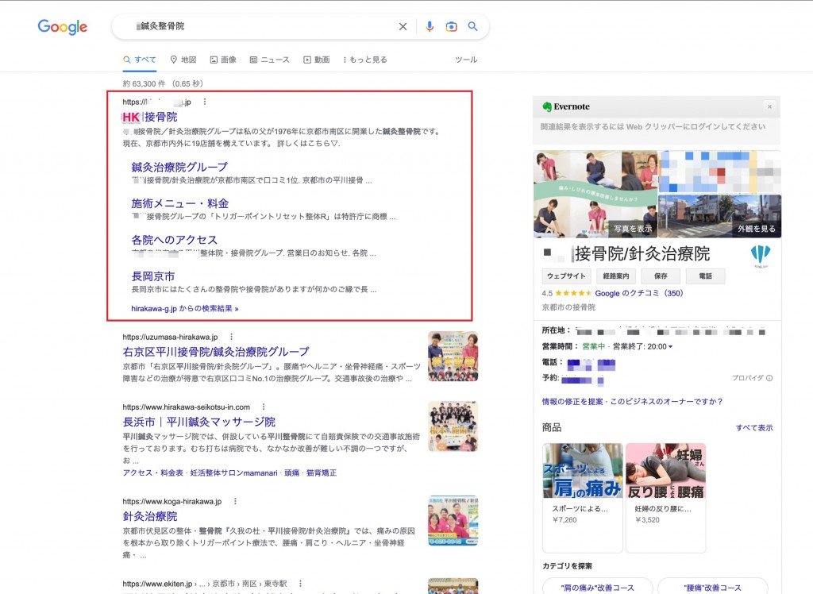
Task: Click hirakawa-g.jp からの検索結果 link
Action: point(184,309)
